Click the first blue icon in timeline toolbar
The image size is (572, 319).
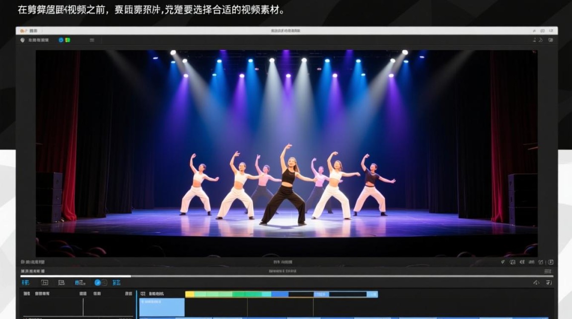(26, 282)
